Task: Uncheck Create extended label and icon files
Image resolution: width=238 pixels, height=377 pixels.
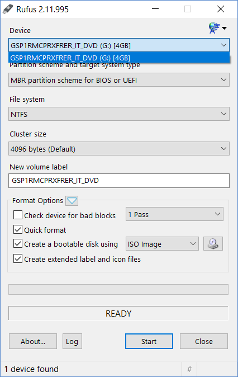Action: coord(18,259)
